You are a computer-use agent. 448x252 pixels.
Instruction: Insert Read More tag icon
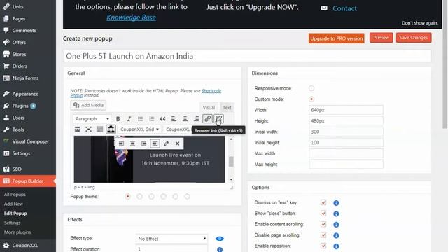tap(78, 129)
